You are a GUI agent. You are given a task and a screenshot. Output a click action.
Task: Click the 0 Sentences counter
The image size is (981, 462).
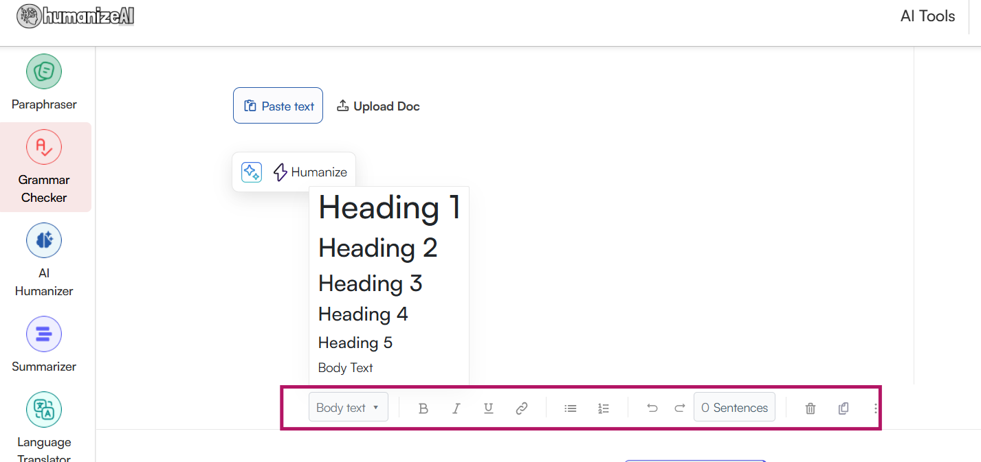click(734, 408)
